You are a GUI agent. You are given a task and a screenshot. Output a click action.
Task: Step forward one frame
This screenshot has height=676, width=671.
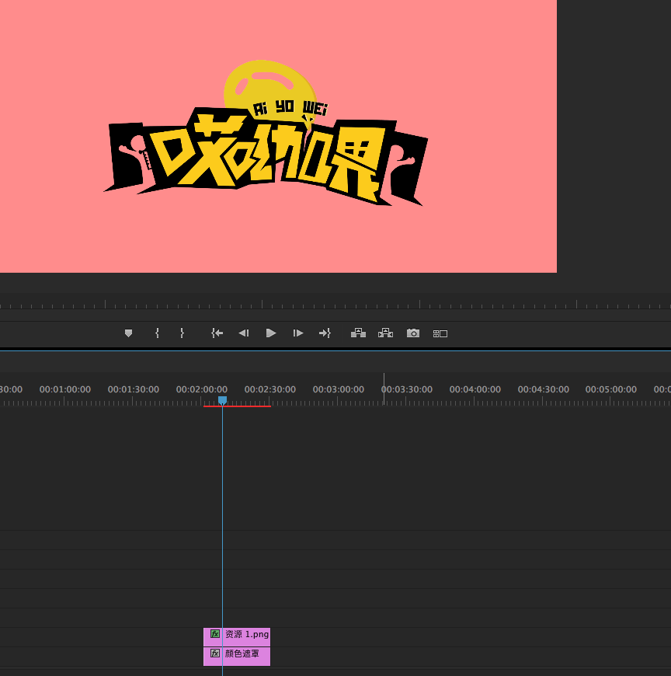(x=297, y=333)
